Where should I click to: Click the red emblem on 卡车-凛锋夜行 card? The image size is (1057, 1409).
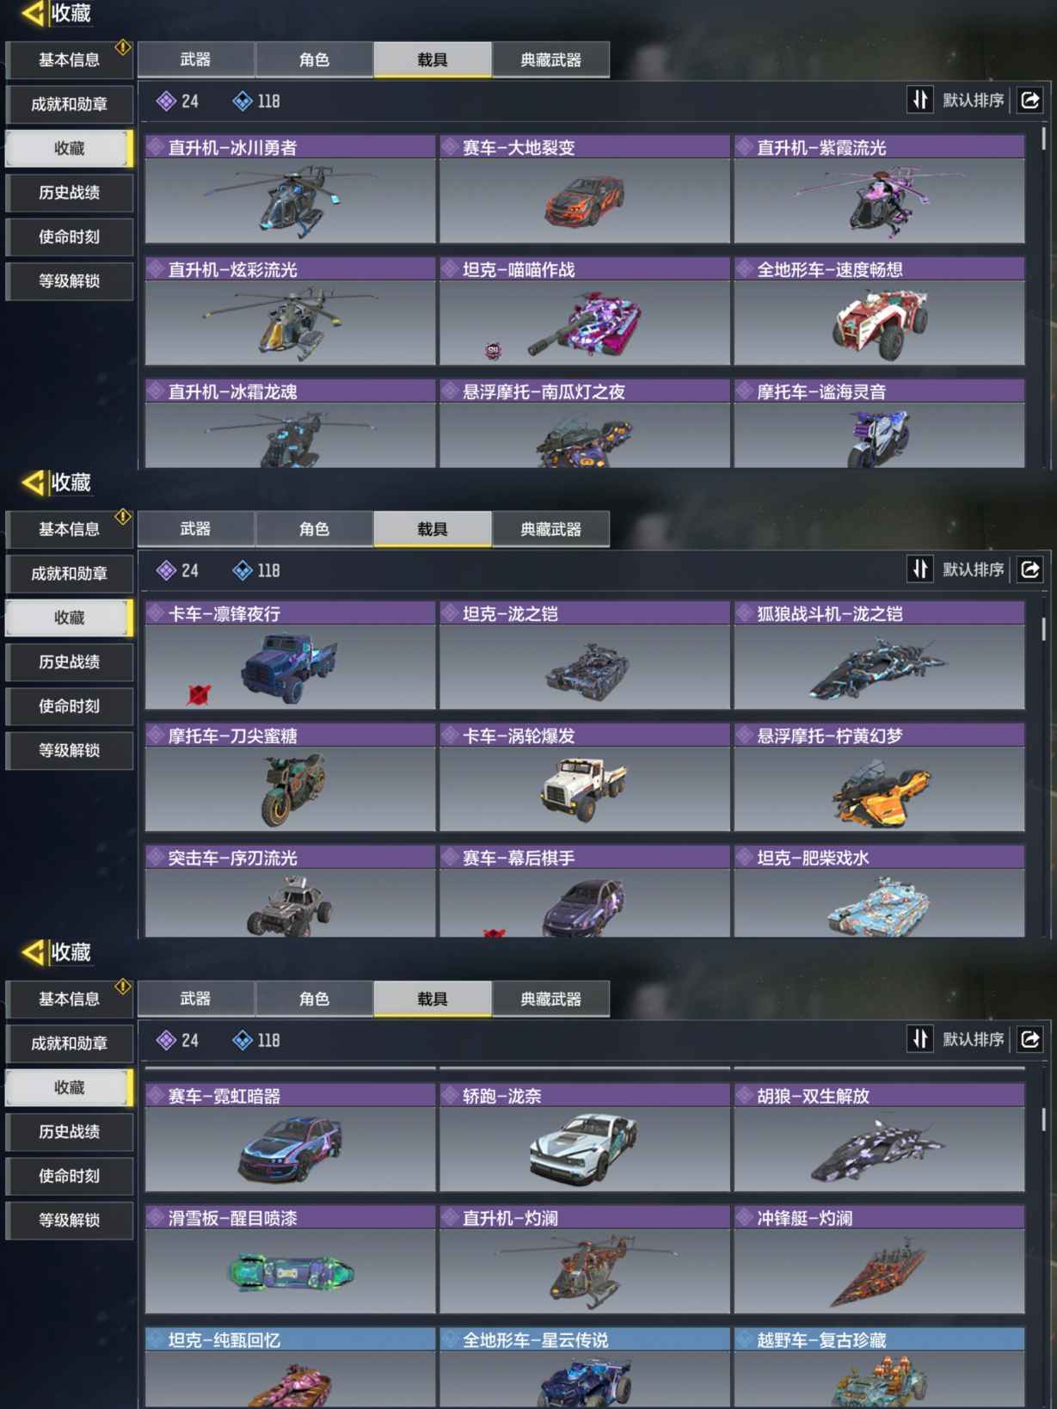tap(199, 693)
